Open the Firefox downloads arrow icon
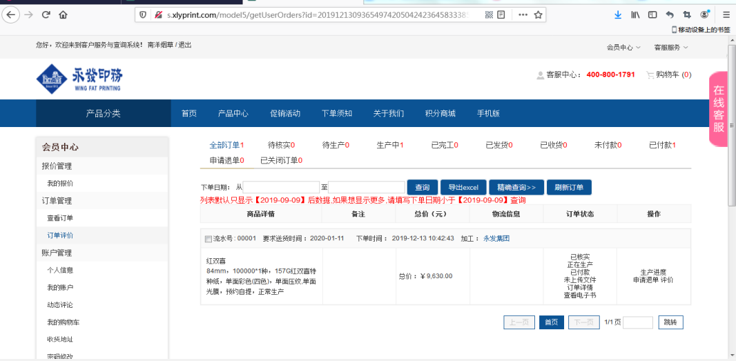 pyautogui.click(x=617, y=14)
